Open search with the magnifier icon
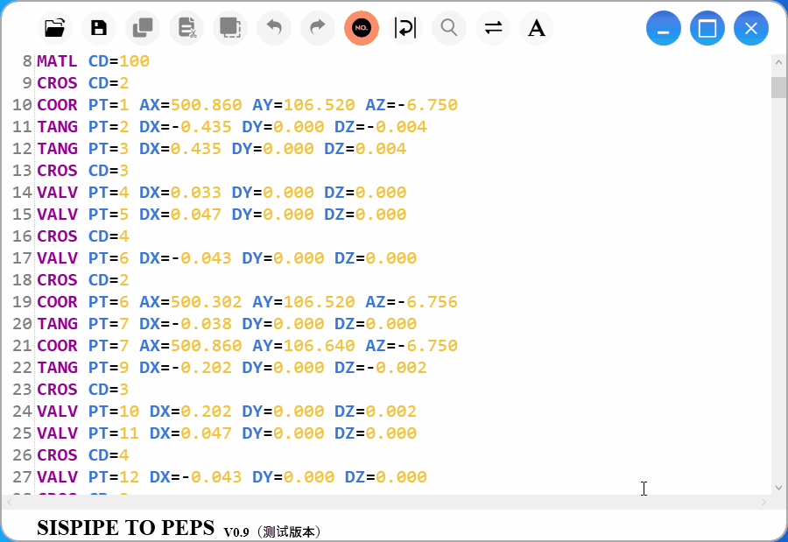The width and height of the screenshot is (788, 542). 449,28
